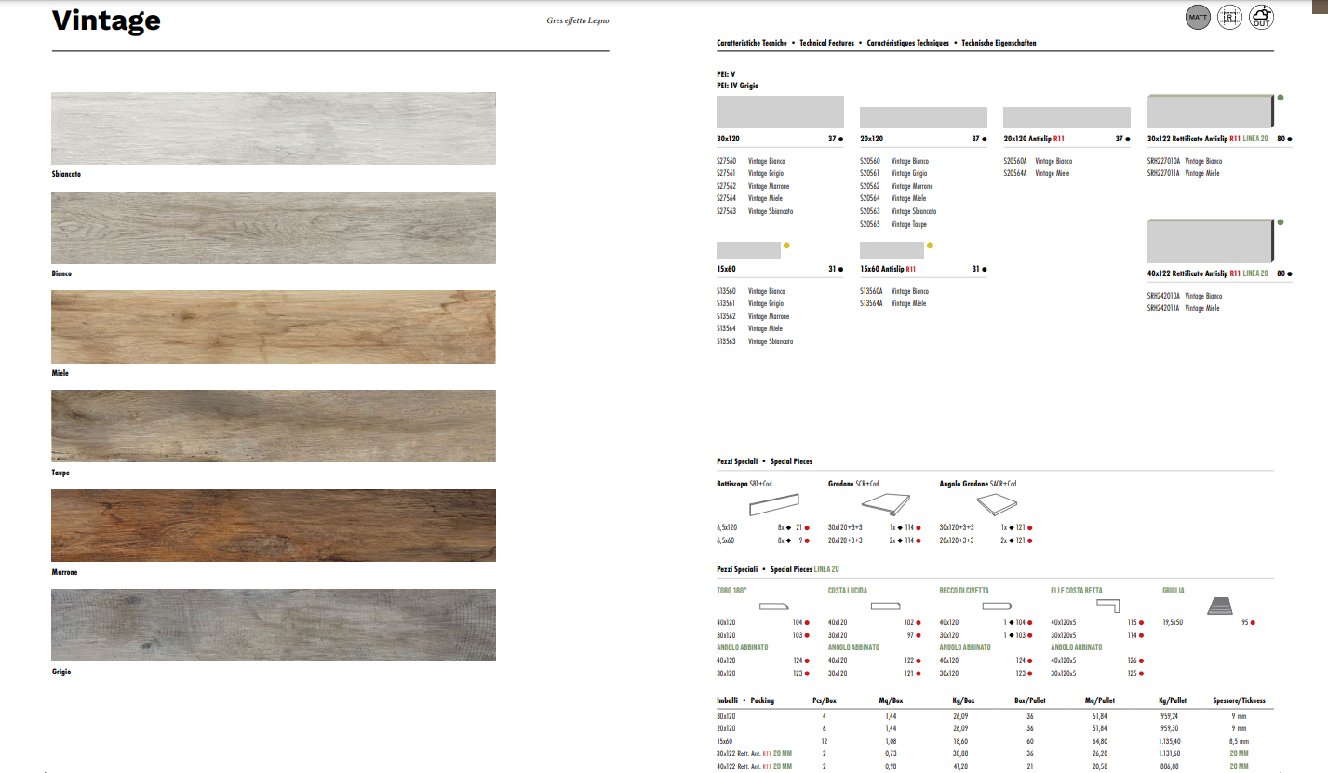Click the gray 30x120 format swatch
The width and height of the screenshot is (1328, 773).
click(780, 112)
